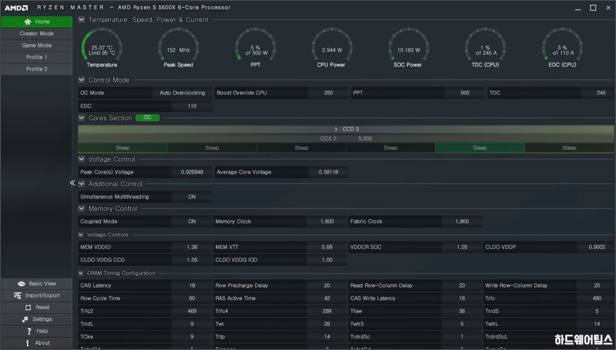Click the Peak Speed gauge
Screen dimensions: 616x350
(x=178, y=48)
